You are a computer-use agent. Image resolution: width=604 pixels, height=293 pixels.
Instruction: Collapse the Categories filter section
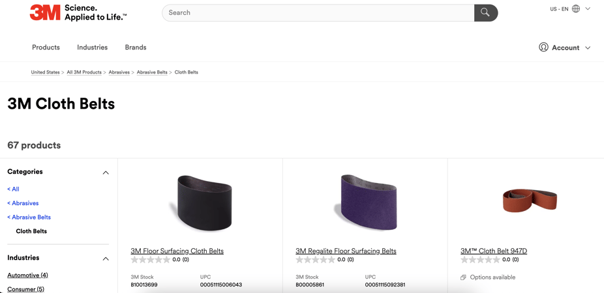tap(106, 173)
